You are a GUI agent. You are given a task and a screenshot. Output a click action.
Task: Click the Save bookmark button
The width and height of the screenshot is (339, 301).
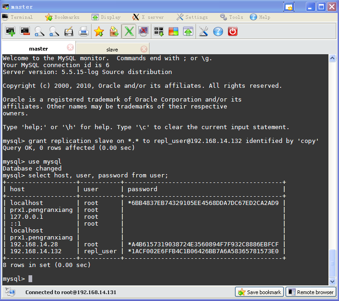coord(259,292)
